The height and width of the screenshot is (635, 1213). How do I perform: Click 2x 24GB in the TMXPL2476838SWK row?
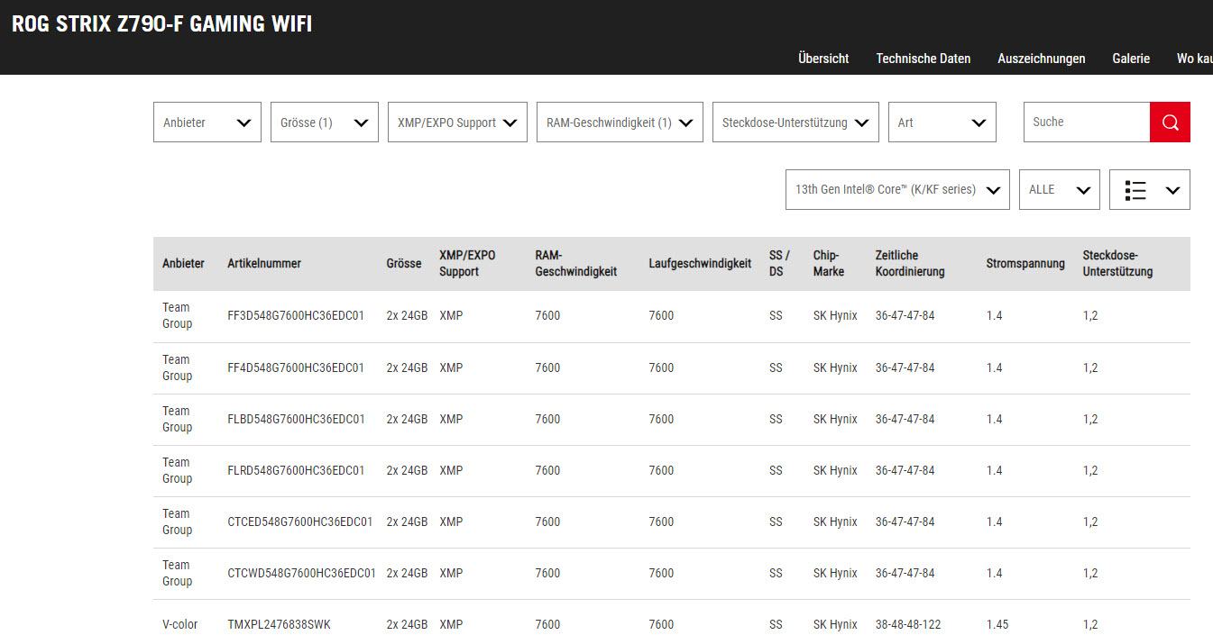[x=407, y=625]
